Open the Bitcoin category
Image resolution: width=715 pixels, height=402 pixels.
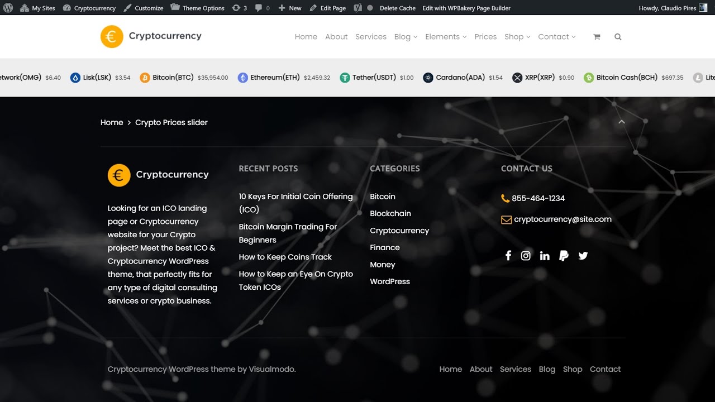click(383, 197)
